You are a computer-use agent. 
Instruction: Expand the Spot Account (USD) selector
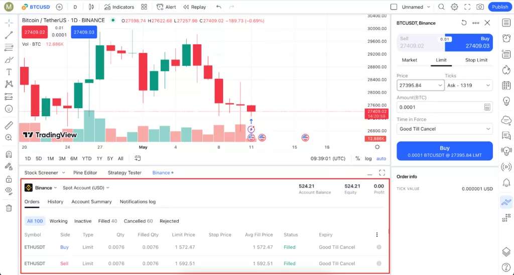[86, 188]
